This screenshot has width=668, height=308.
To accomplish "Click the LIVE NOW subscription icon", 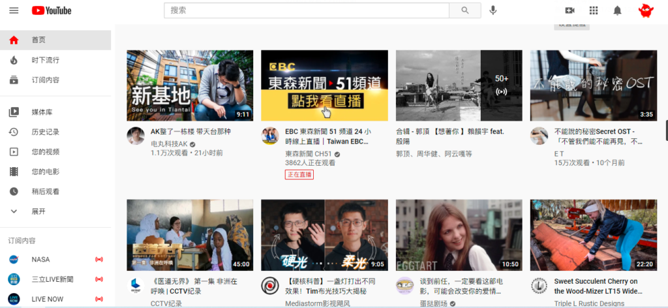I will pyautogui.click(x=14, y=299).
